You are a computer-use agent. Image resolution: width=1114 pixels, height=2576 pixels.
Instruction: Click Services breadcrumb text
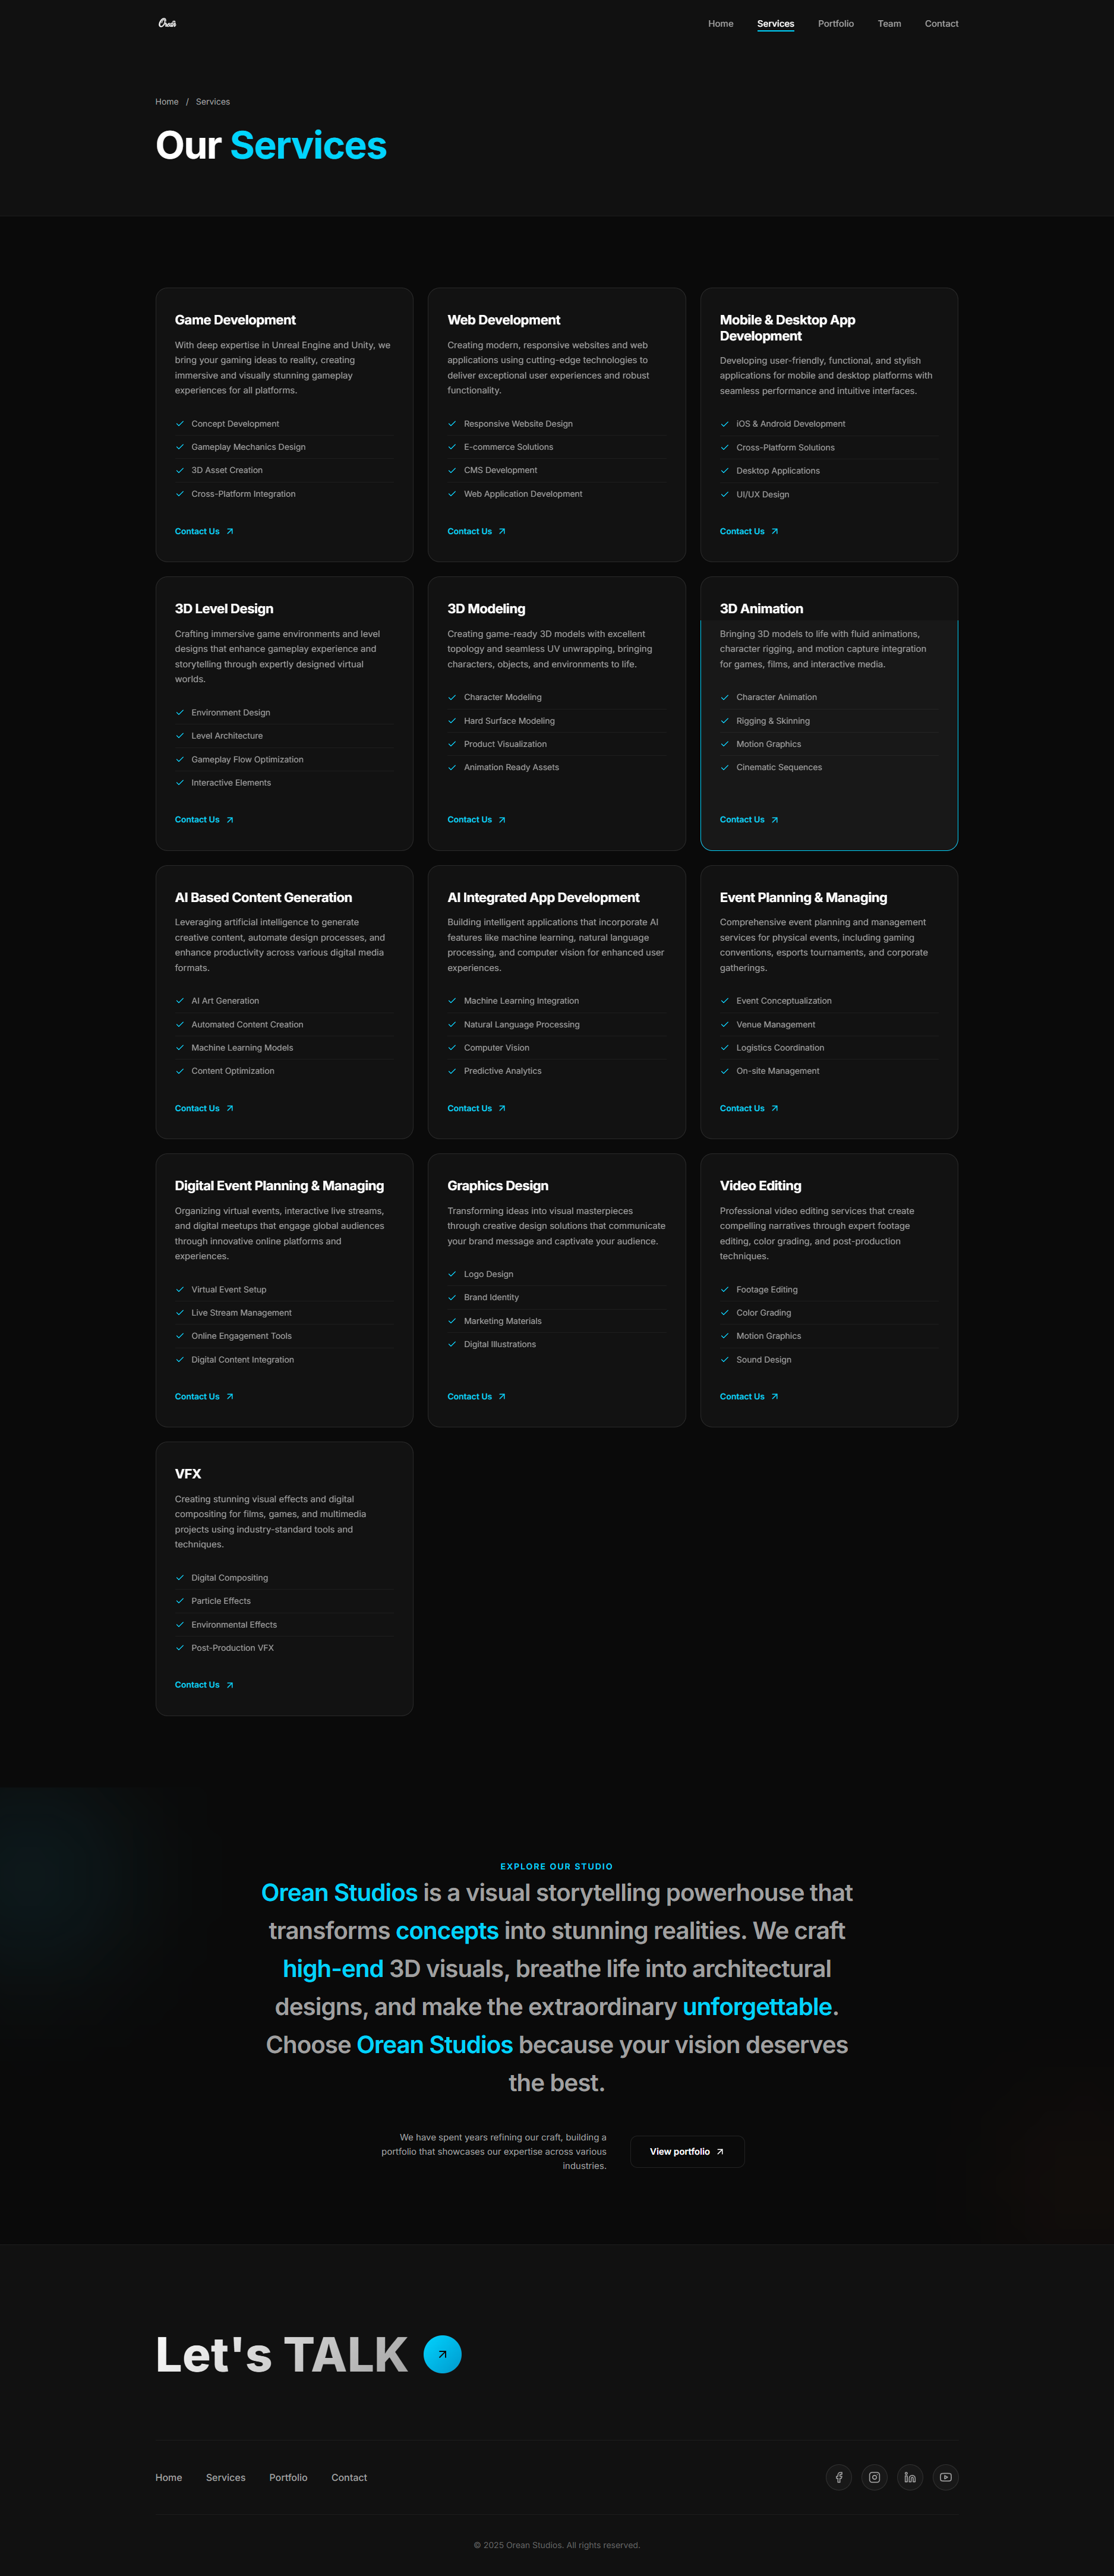pos(212,102)
